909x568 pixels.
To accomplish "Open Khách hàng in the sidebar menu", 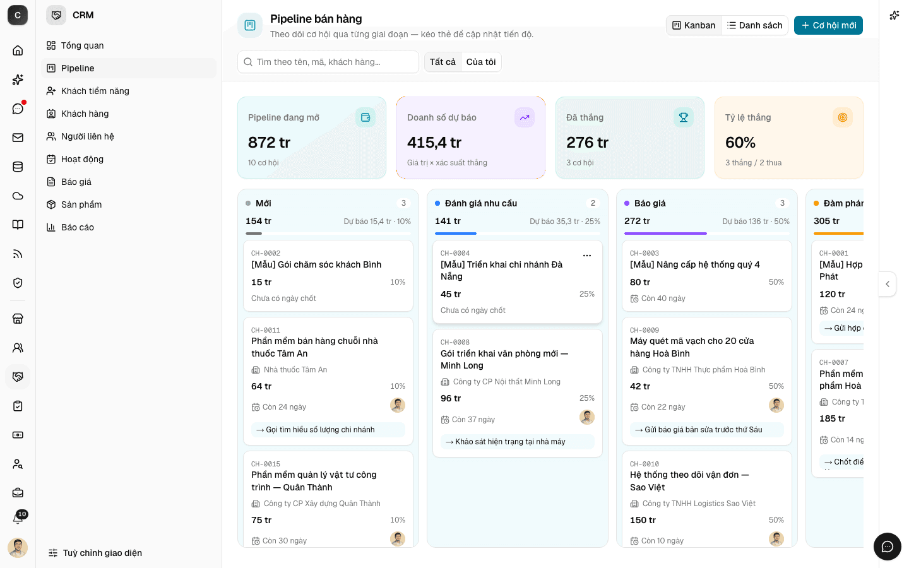I will pyautogui.click(x=129, y=114).
